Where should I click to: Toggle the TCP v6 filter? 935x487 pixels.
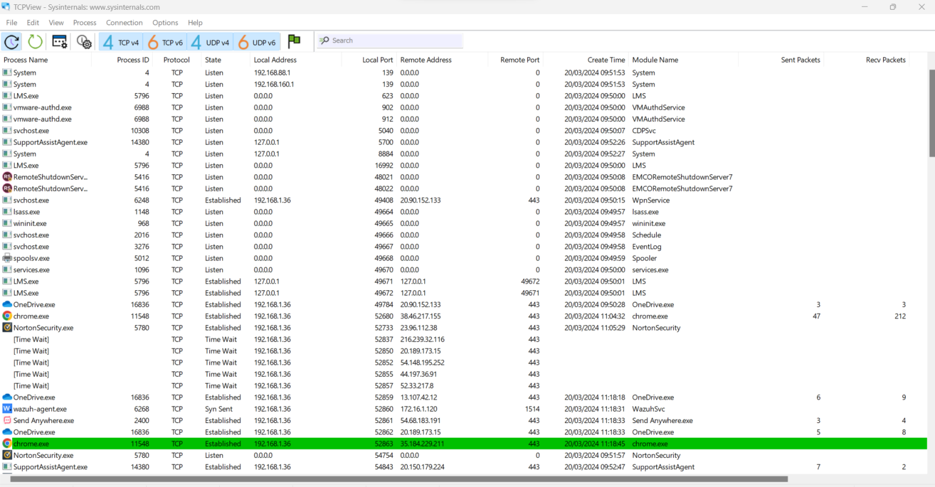click(165, 42)
